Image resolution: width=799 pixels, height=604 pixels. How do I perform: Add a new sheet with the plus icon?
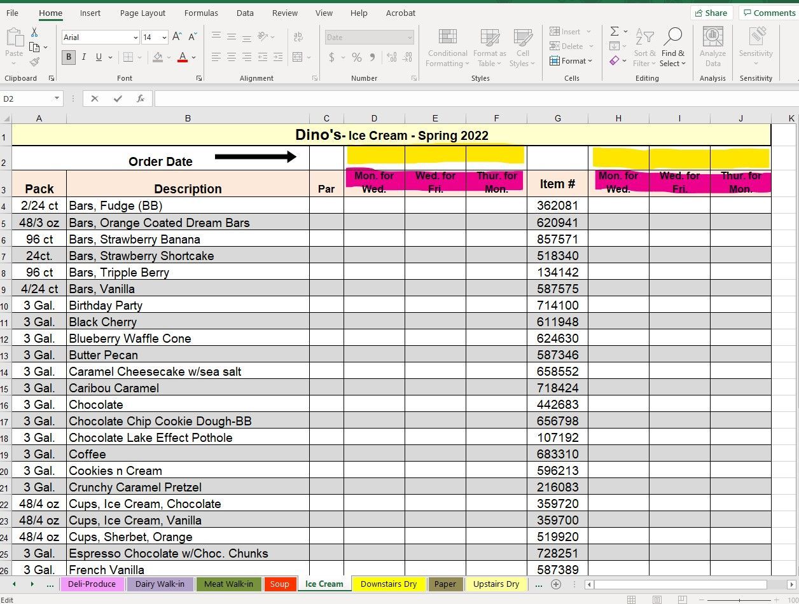(x=556, y=584)
